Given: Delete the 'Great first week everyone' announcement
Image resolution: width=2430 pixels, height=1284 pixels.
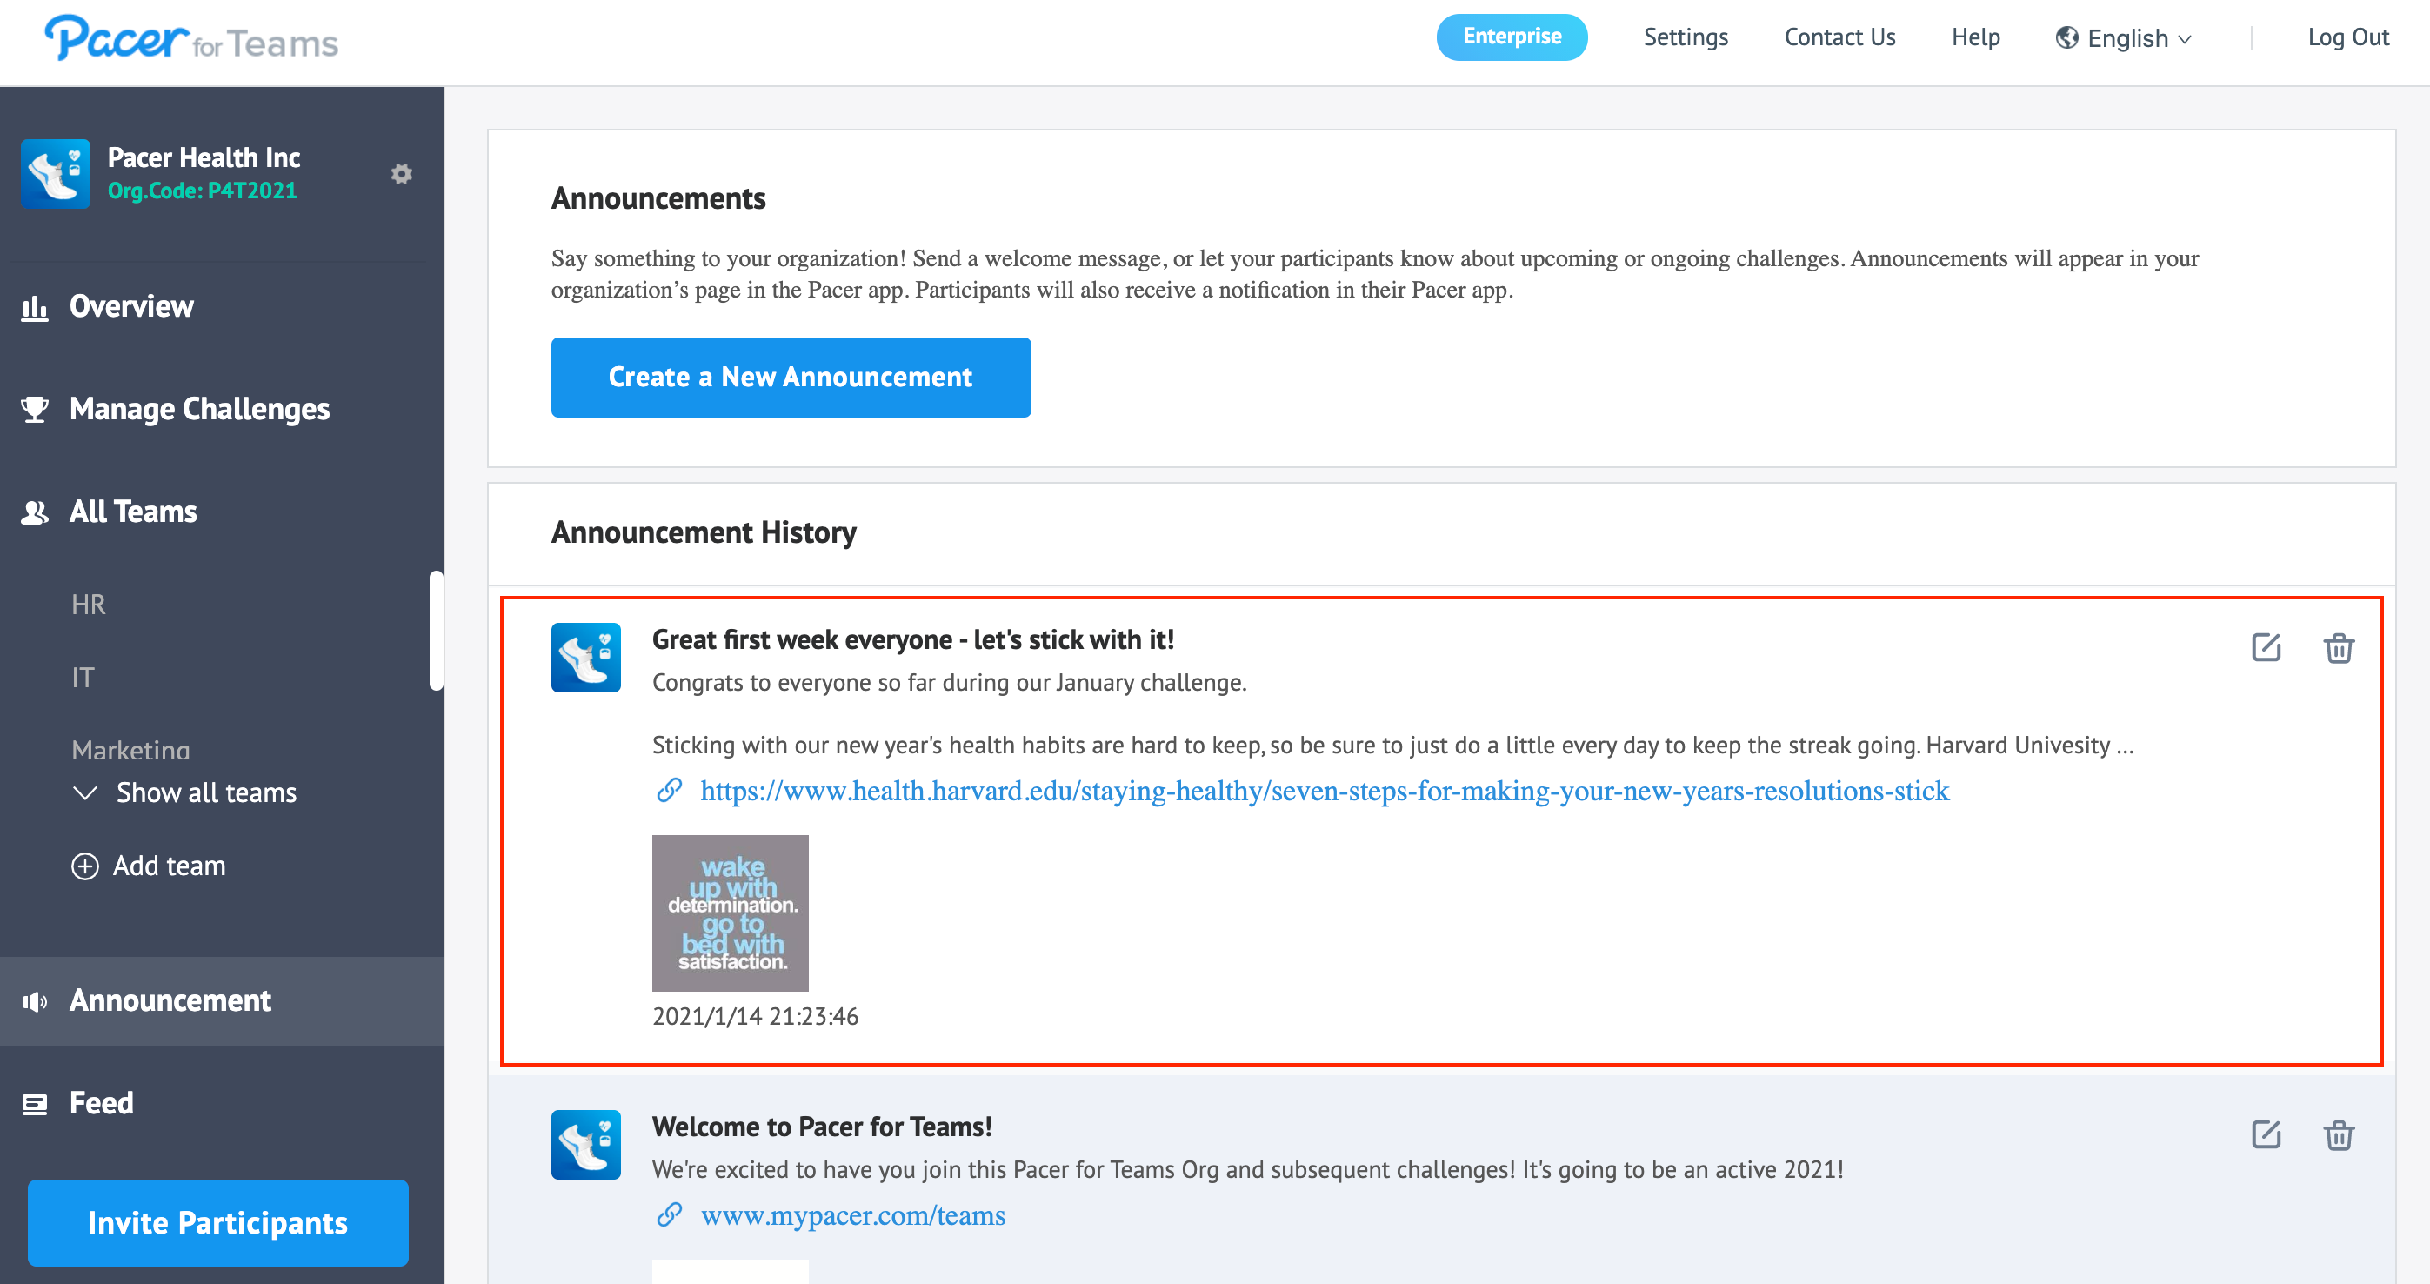Looking at the screenshot, I should point(2339,648).
